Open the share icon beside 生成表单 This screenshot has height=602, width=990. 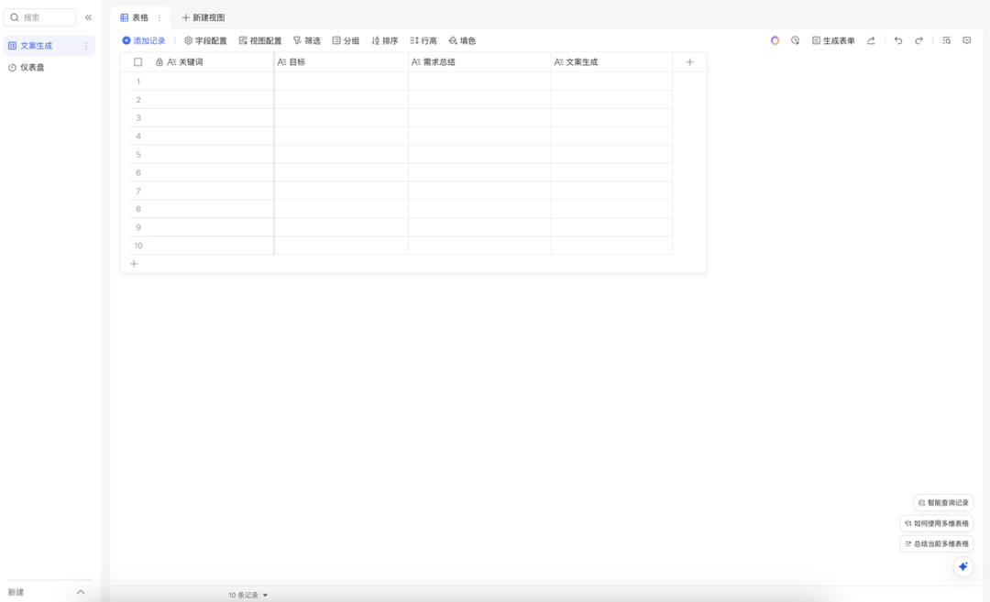(x=871, y=40)
